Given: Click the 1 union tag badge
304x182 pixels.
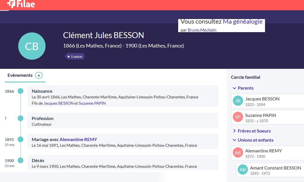Looking at the screenshot, I should pos(75,57).
